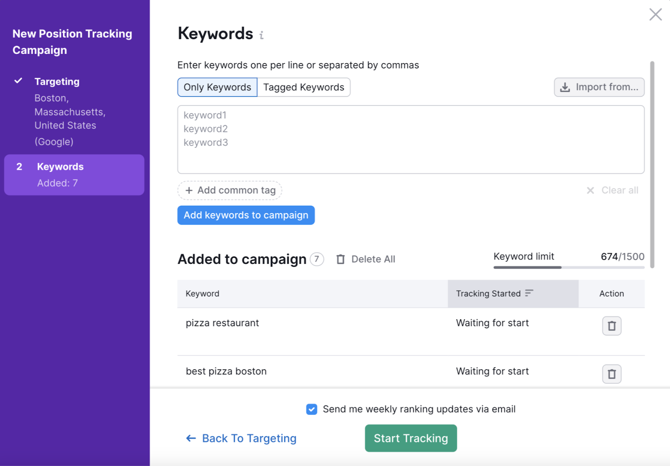This screenshot has width=670, height=466.
Task: Click the back arrow before Back To Targeting
Action: point(191,438)
